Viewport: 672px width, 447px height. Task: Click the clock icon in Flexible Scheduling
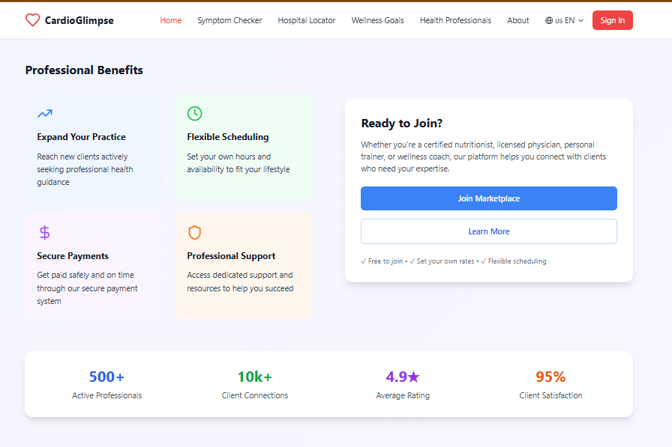click(194, 113)
